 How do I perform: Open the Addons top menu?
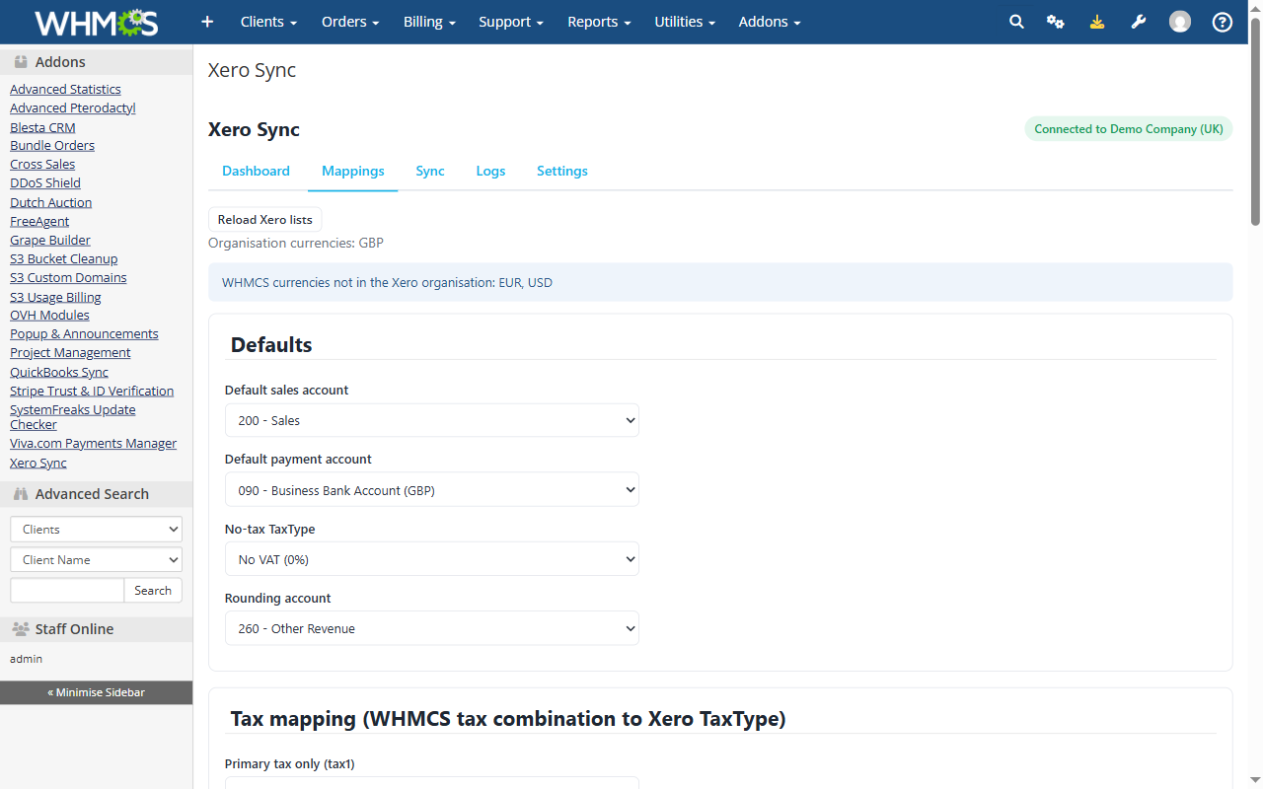click(770, 22)
